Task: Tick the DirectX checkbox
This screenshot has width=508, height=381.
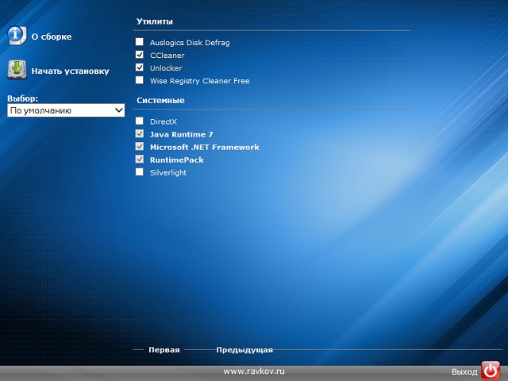Action: point(140,121)
